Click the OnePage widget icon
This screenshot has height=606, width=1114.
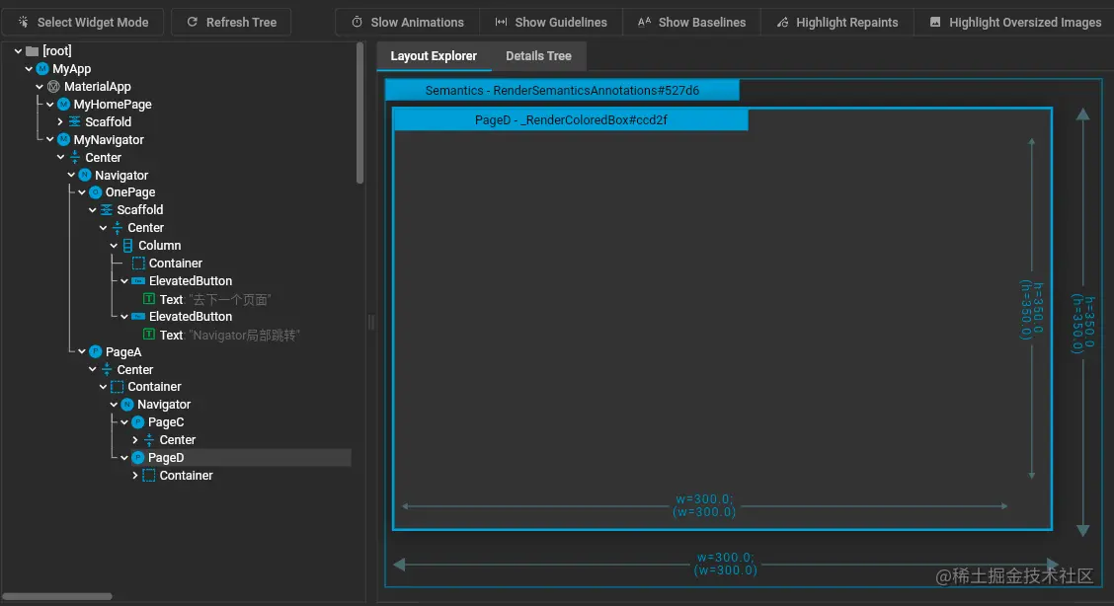(95, 192)
